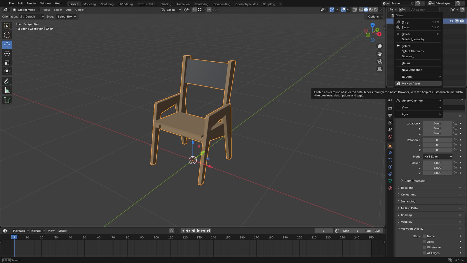467x263 pixels.
Task: Toggle the lock on Location X
Action: tap(455, 123)
